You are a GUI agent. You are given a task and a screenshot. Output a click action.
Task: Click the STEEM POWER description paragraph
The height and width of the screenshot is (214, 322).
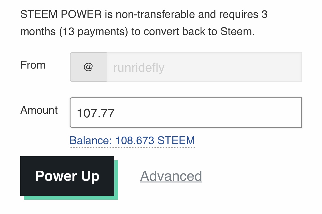tap(144, 23)
